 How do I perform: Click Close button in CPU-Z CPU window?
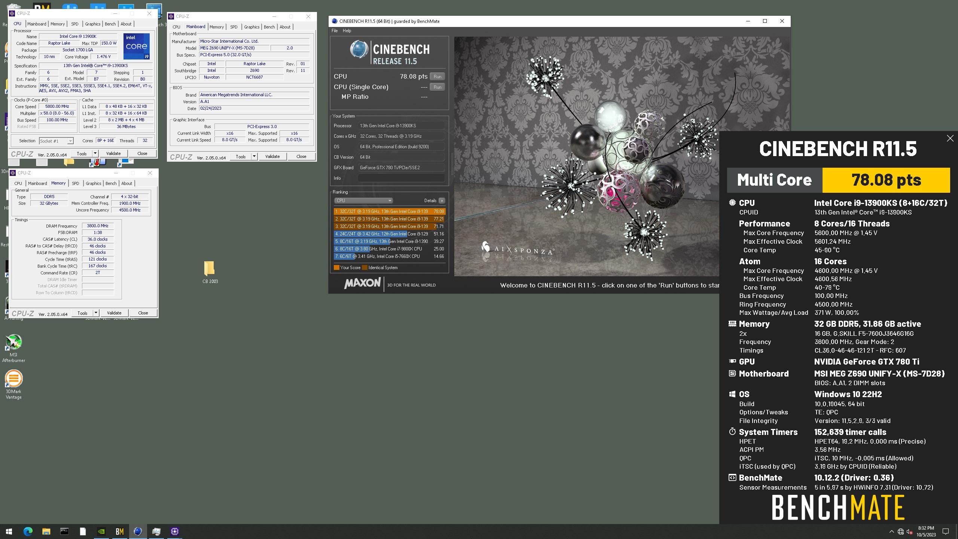(x=142, y=153)
